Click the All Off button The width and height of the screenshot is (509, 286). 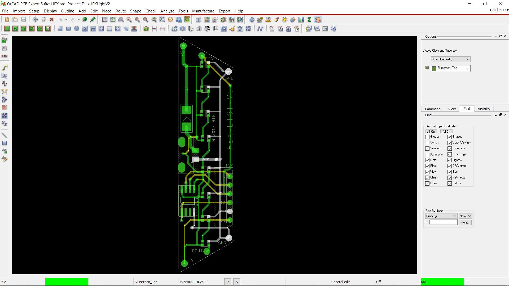446,132
